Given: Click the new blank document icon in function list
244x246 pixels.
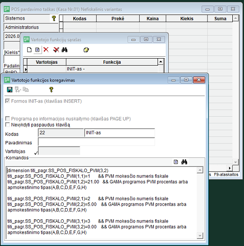Looking at the screenshot, I should [29, 50].
